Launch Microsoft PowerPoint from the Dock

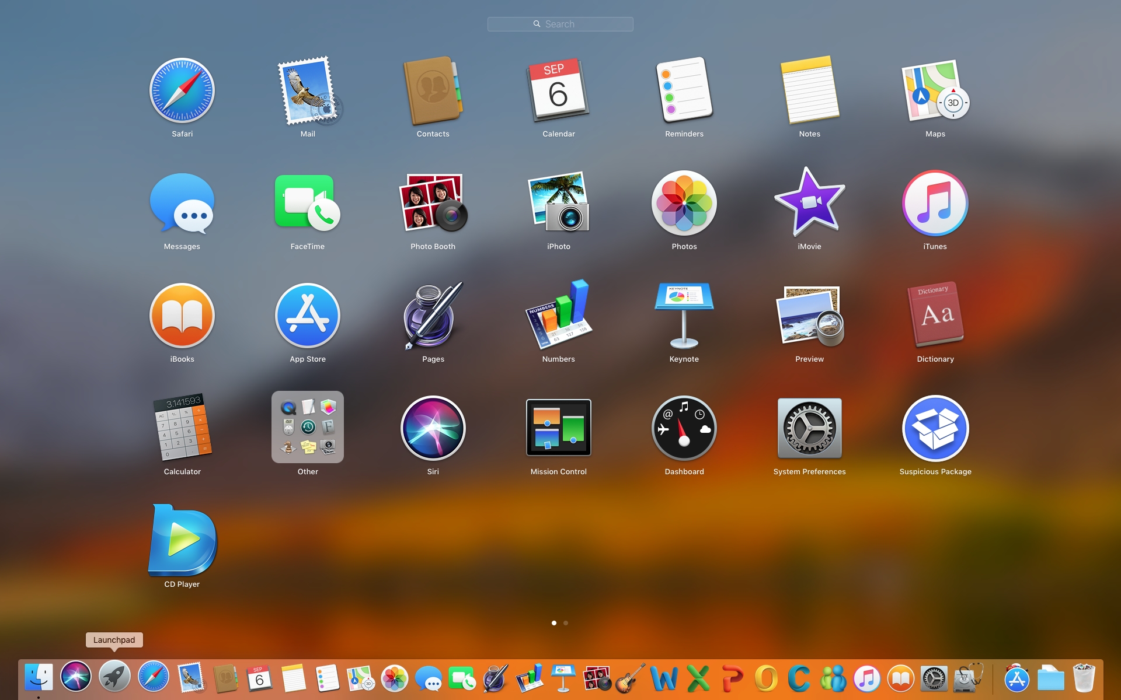coord(732,678)
